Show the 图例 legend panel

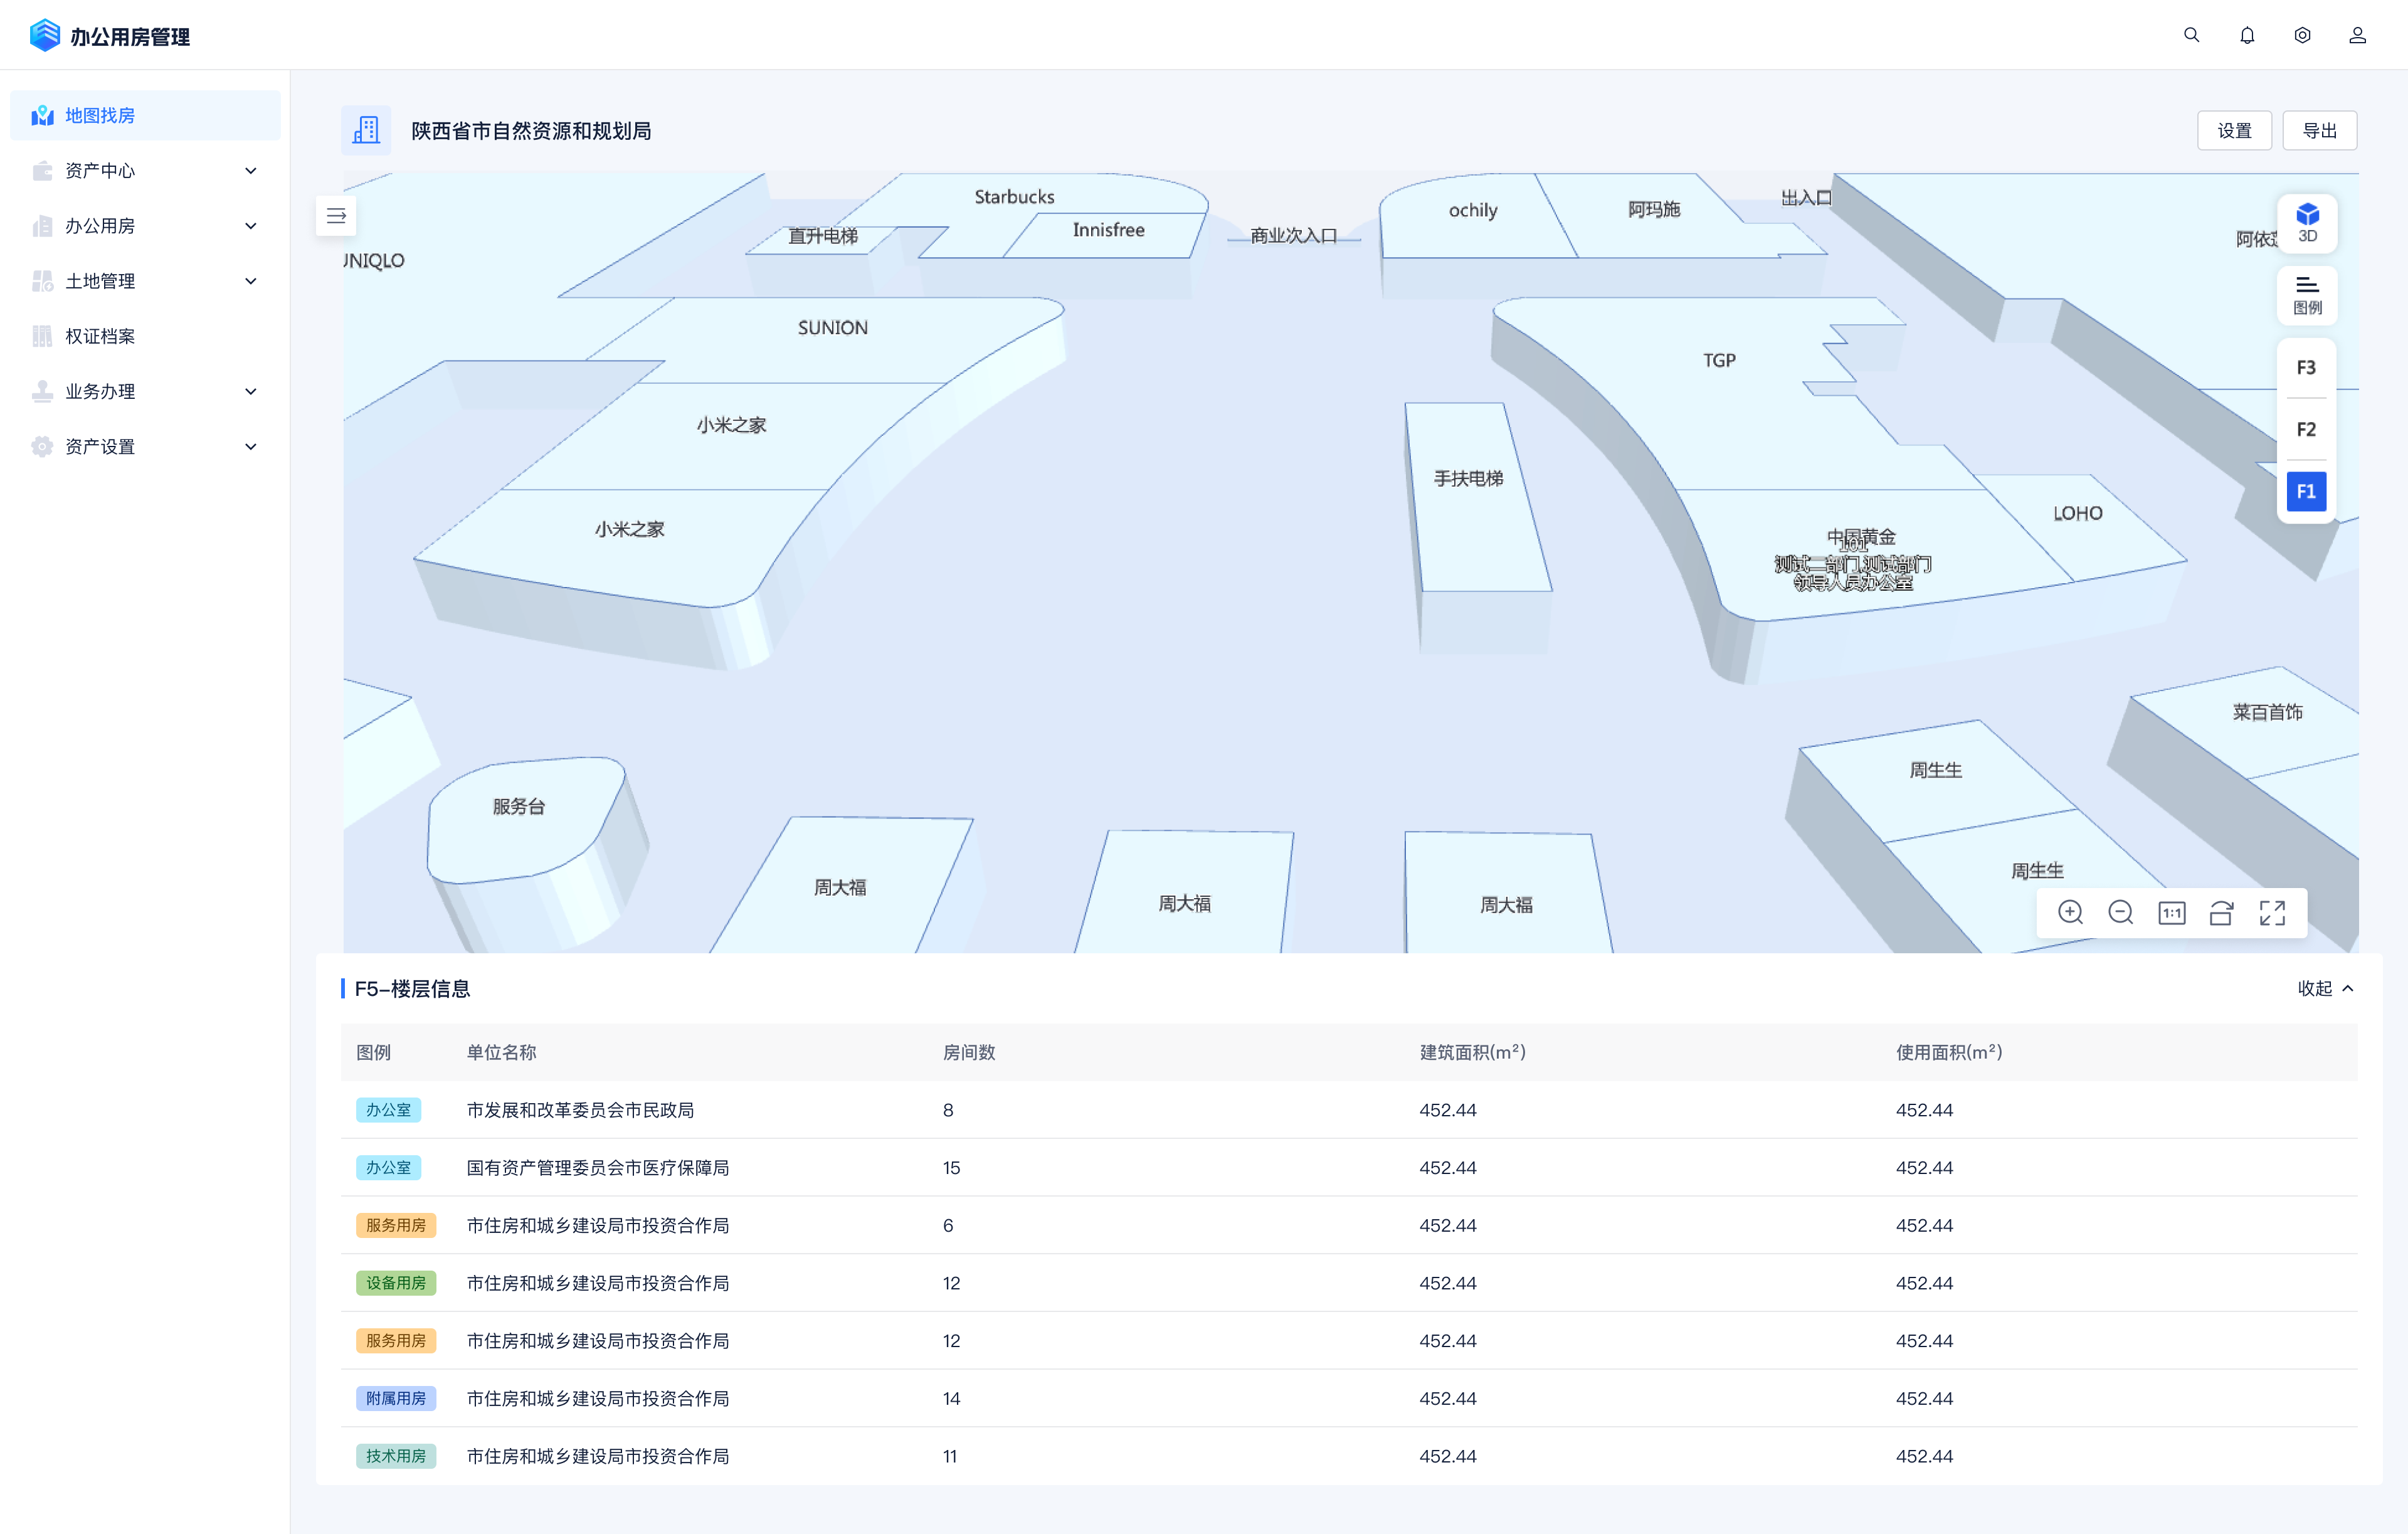click(x=2306, y=295)
